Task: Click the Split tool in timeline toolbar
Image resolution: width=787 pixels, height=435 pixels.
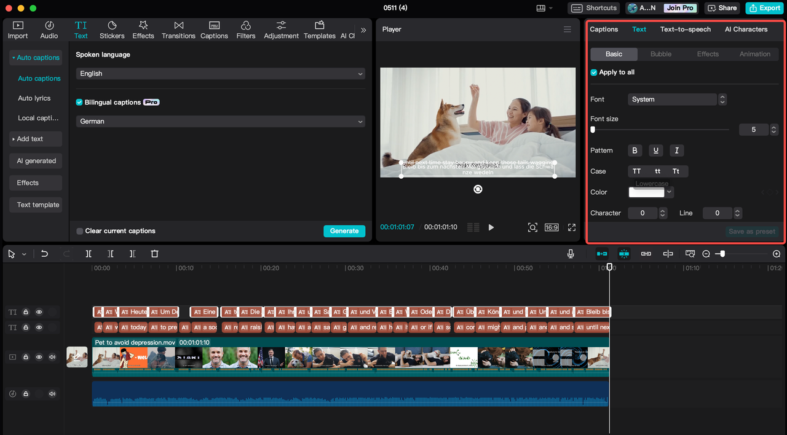Action: click(x=89, y=254)
